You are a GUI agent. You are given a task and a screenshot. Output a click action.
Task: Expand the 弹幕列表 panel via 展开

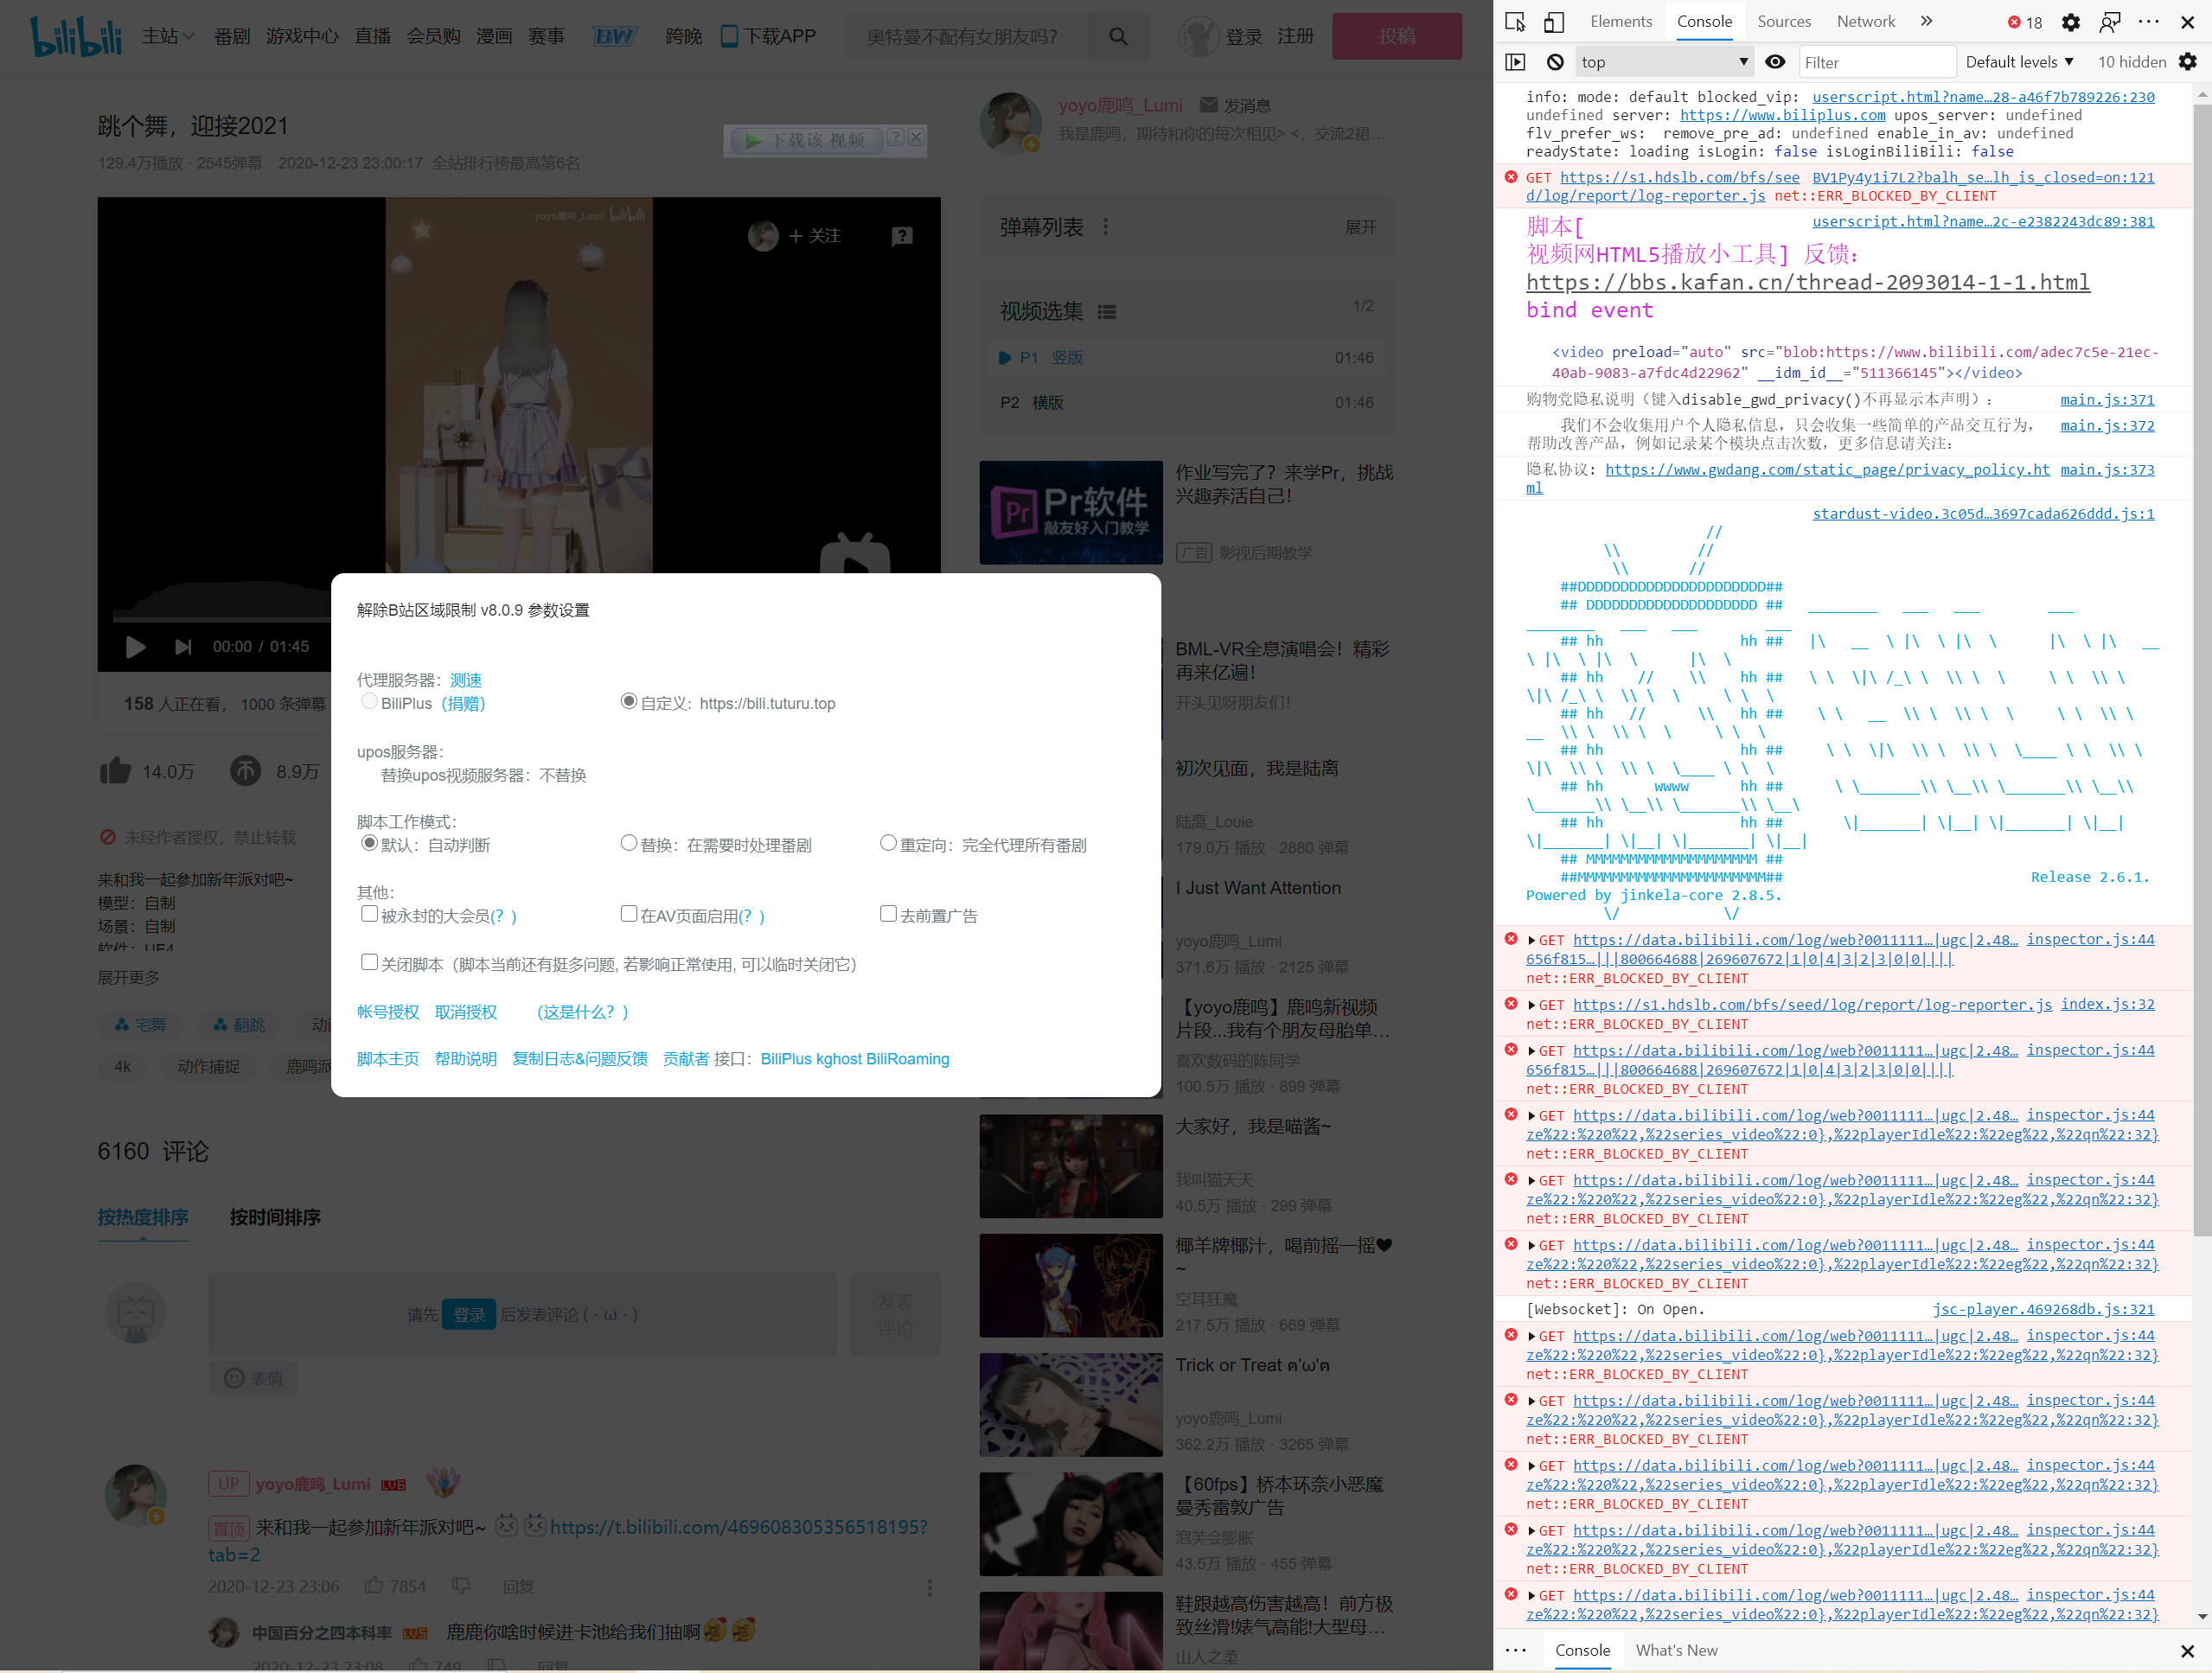pyautogui.click(x=1361, y=227)
